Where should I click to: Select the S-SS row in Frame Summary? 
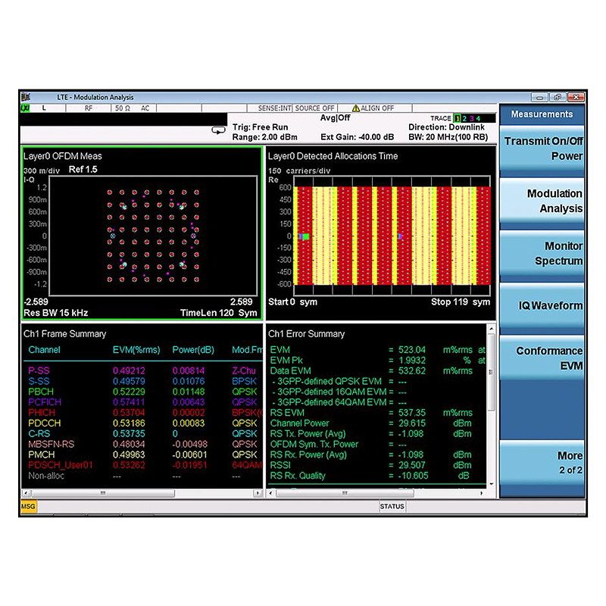[142, 381]
